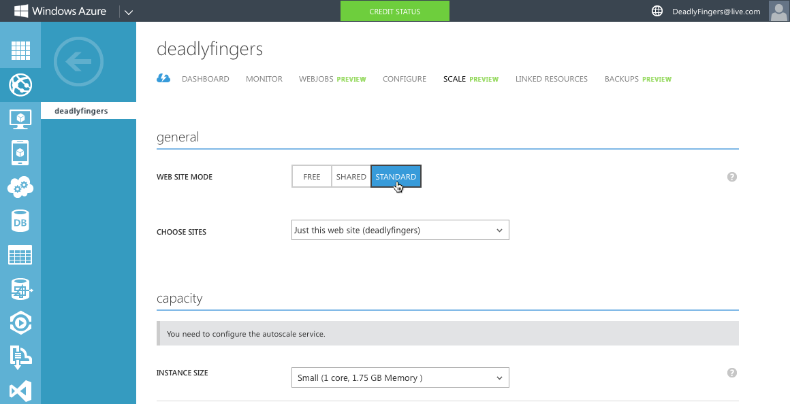Image resolution: width=790 pixels, height=404 pixels.
Task: Open the Cloud Services gear-cloud icon
Action: (20, 187)
